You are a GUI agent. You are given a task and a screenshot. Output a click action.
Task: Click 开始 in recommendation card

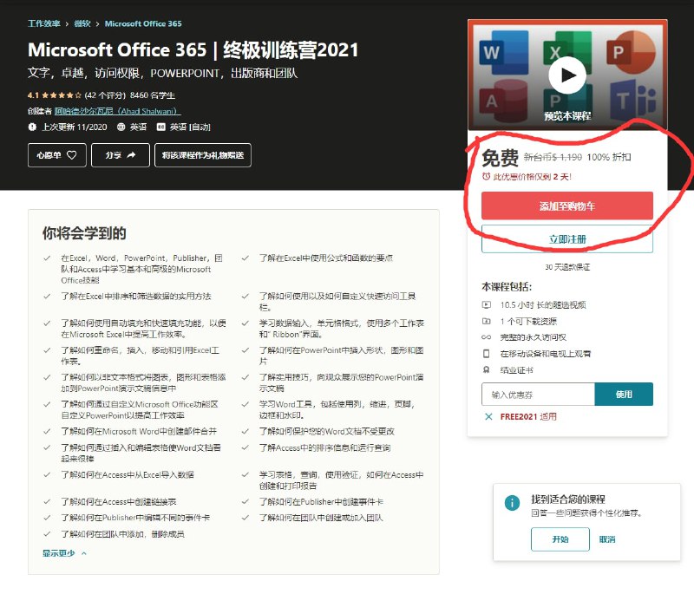tap(560, 539)
